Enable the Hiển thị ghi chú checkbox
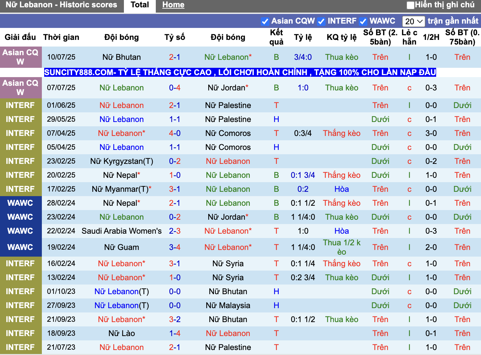 coord(411,5)
